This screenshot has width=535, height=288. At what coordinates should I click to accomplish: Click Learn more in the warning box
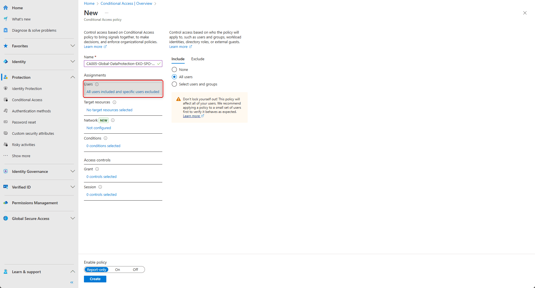193,116
